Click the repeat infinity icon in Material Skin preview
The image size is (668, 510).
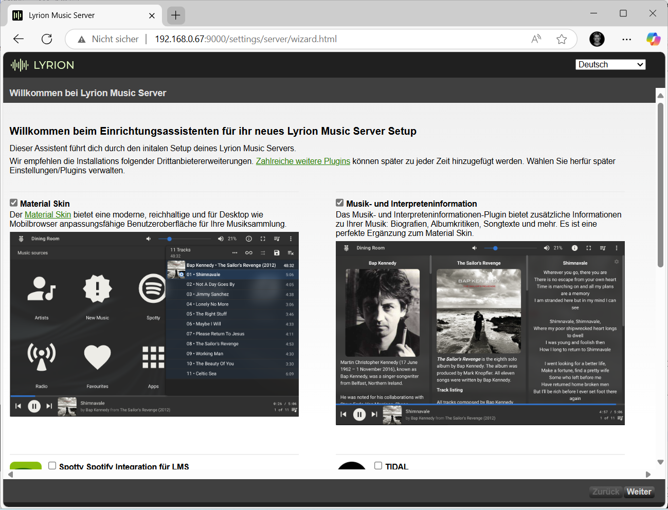(x=249, y=252)
